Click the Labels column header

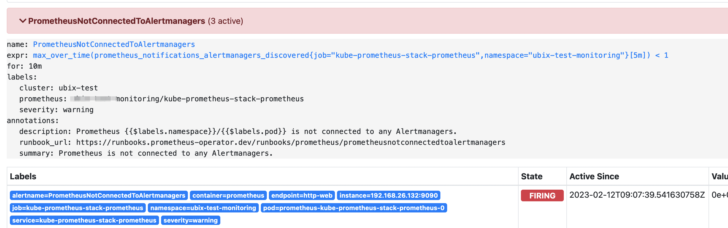pyautogui.click(x=23, y=176)
